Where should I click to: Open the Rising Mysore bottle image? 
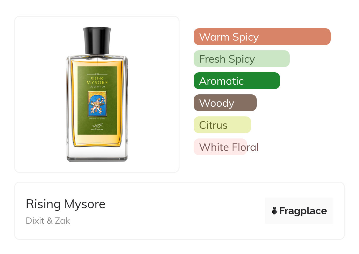point(97,94)
